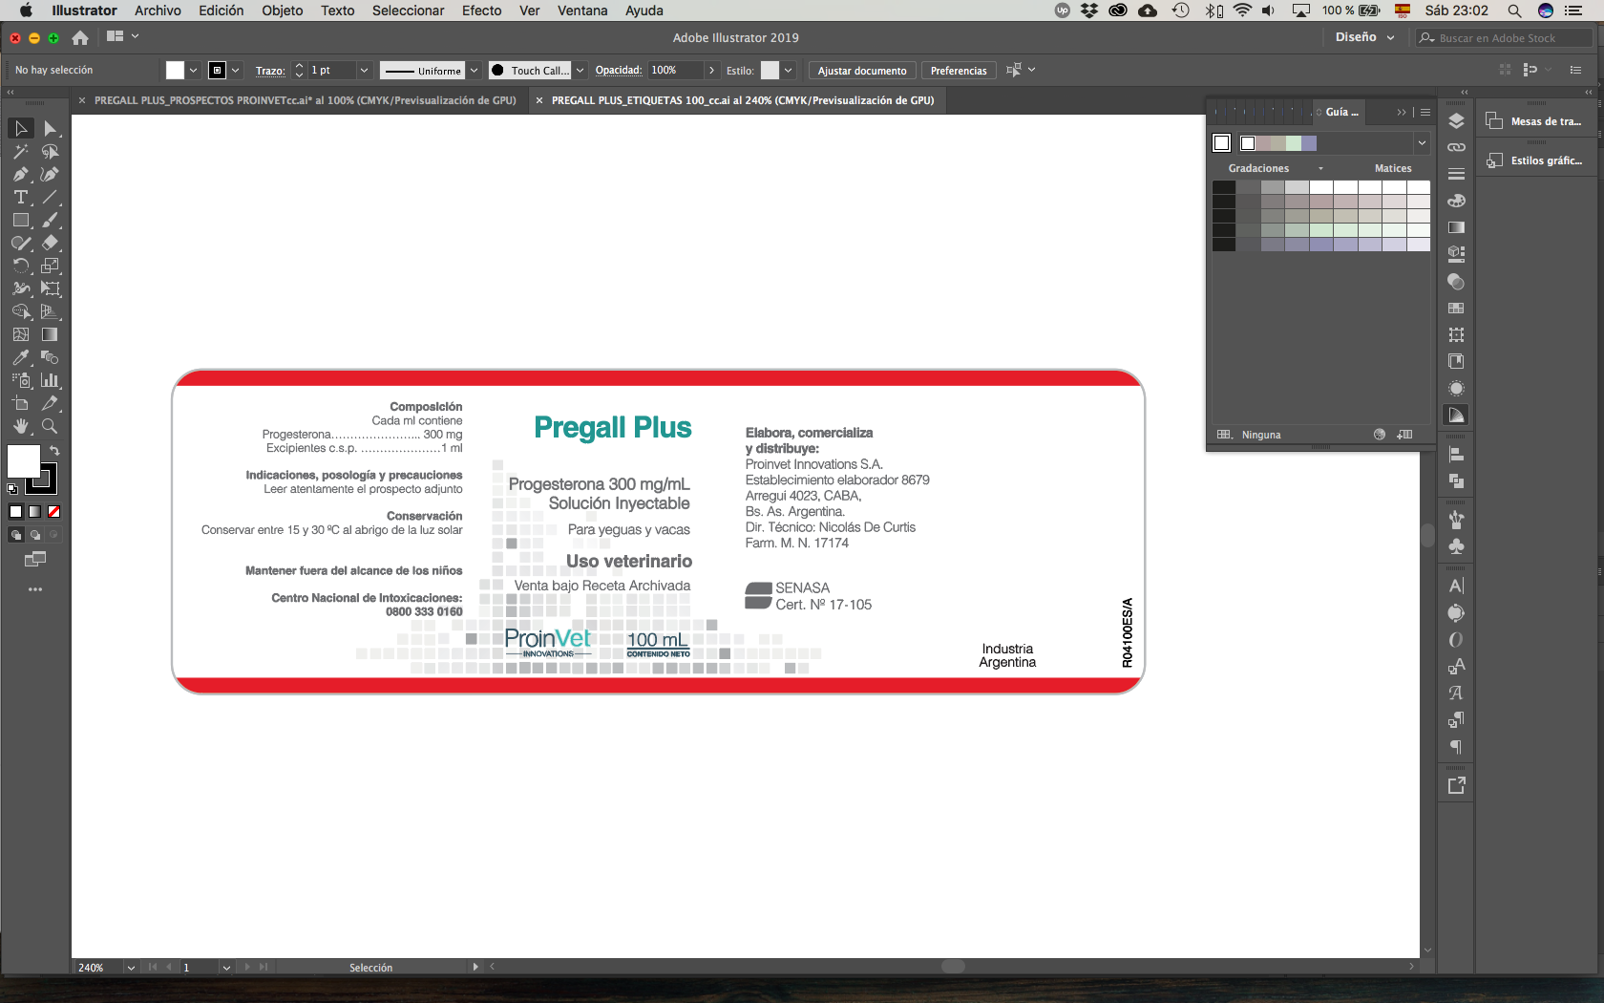Select the Zoom tool
This screenshot has width=1604, height=1003.
50,426
